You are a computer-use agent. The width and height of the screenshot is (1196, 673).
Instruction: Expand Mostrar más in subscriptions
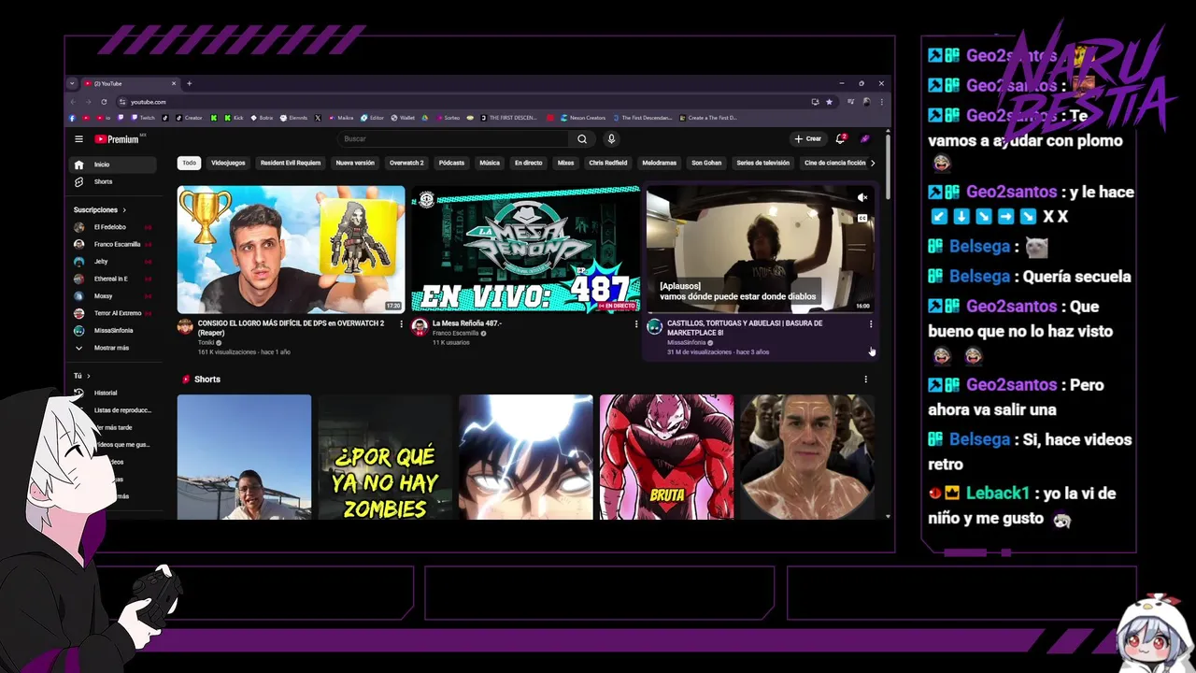point(110,348)
